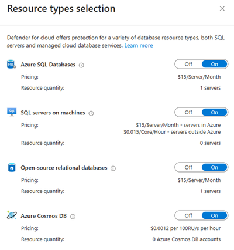Click Resource quantity label under SQL servers on machines
The width and height of the screenshot is (234, 250).
[43, 143]
